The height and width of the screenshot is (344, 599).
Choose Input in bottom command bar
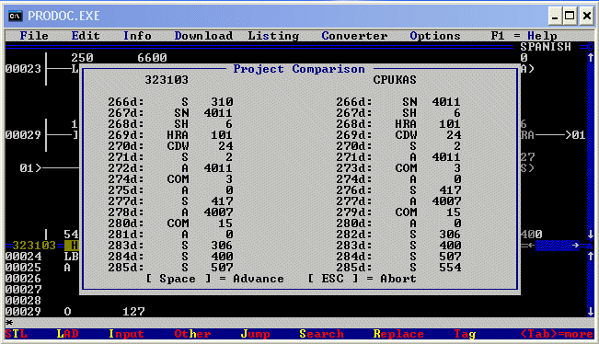click(x=126, y=334)
